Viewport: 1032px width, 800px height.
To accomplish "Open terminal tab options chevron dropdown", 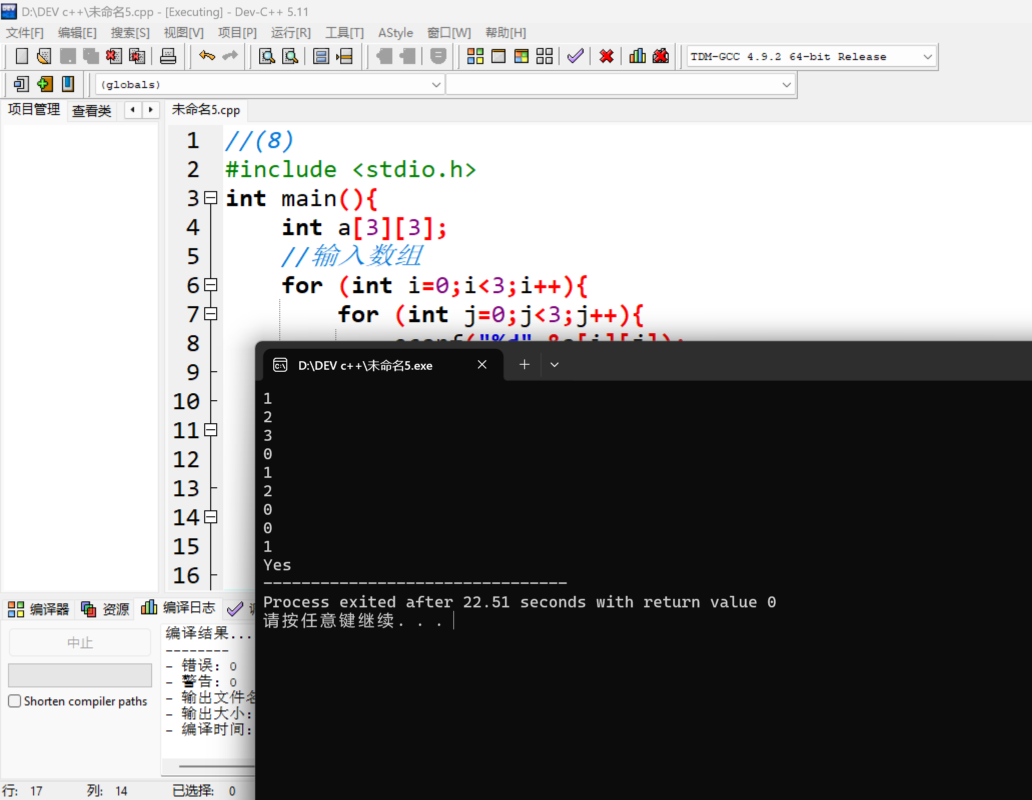I will (554, 365).
